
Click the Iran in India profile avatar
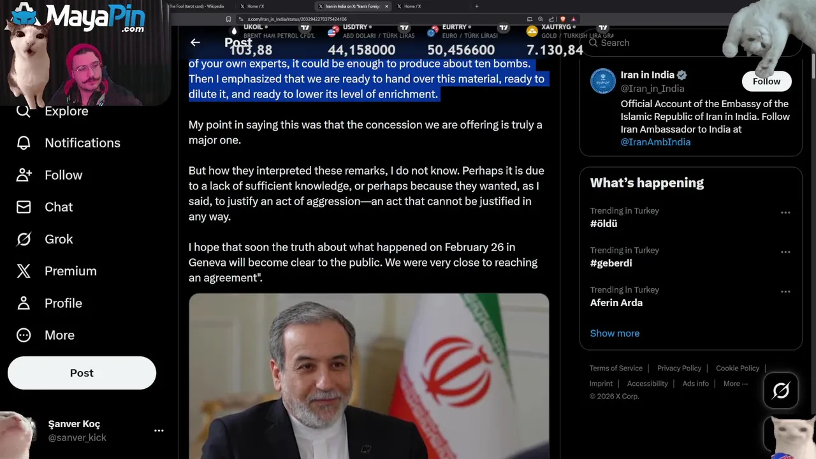click(602, 81)
